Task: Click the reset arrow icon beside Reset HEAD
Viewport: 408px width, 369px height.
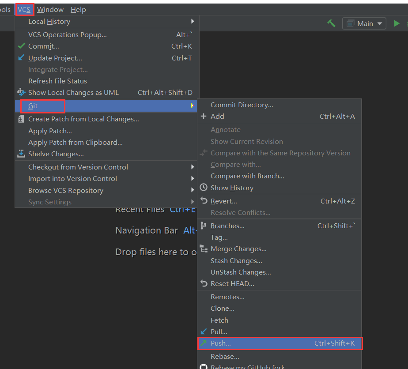Action: tap(204, 283)
